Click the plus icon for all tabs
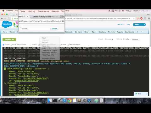The width and height of the screenshot is (151, 113). pyautogui.click(x=137, y=32)
